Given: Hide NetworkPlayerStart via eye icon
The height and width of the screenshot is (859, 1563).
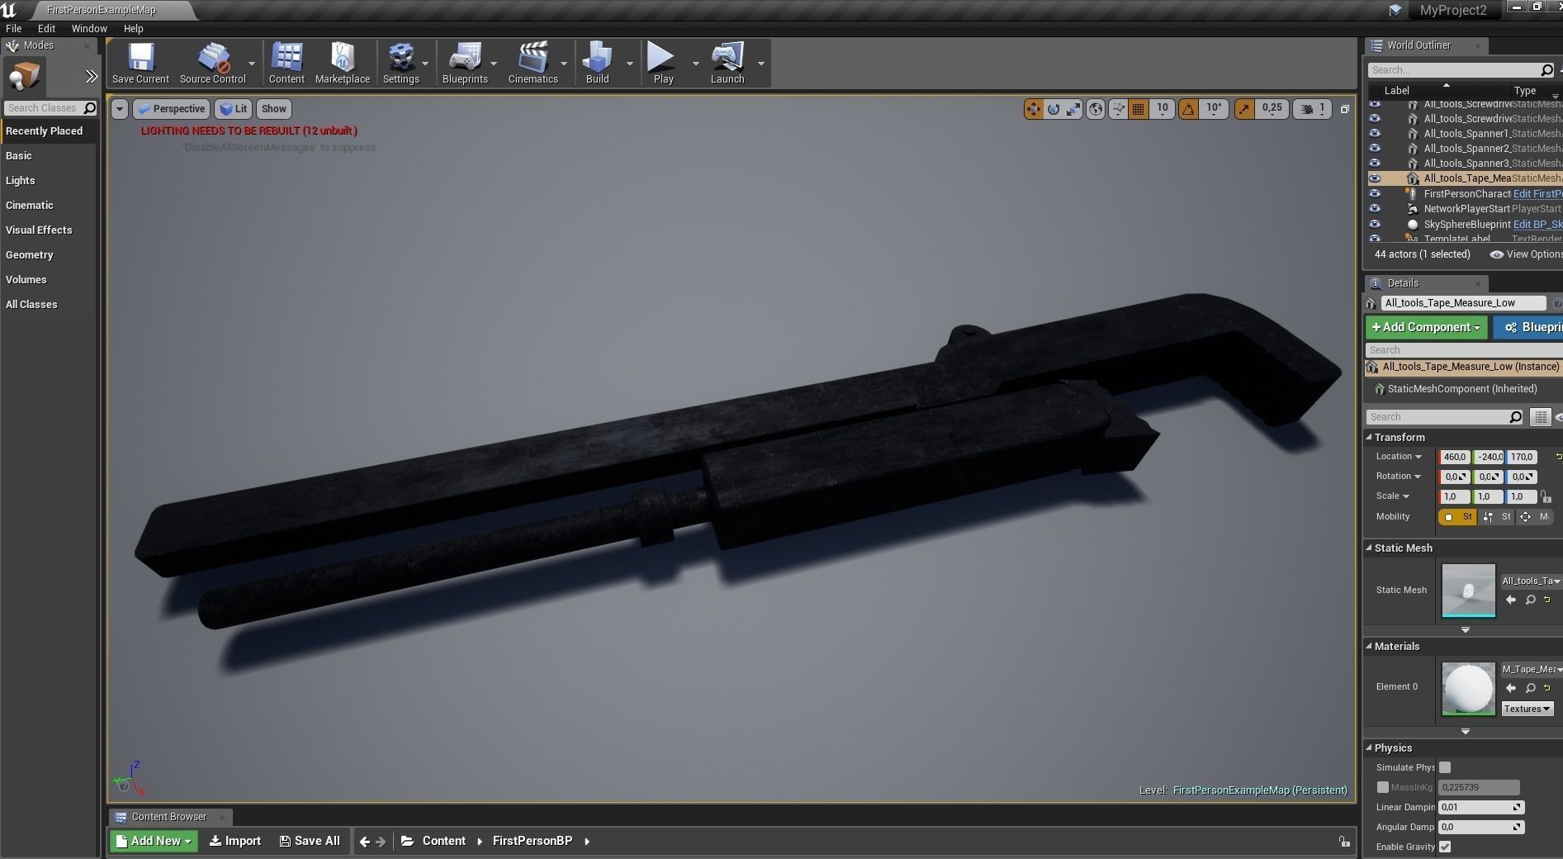Looking at the screenshot, I should [x=1375, y=209].
